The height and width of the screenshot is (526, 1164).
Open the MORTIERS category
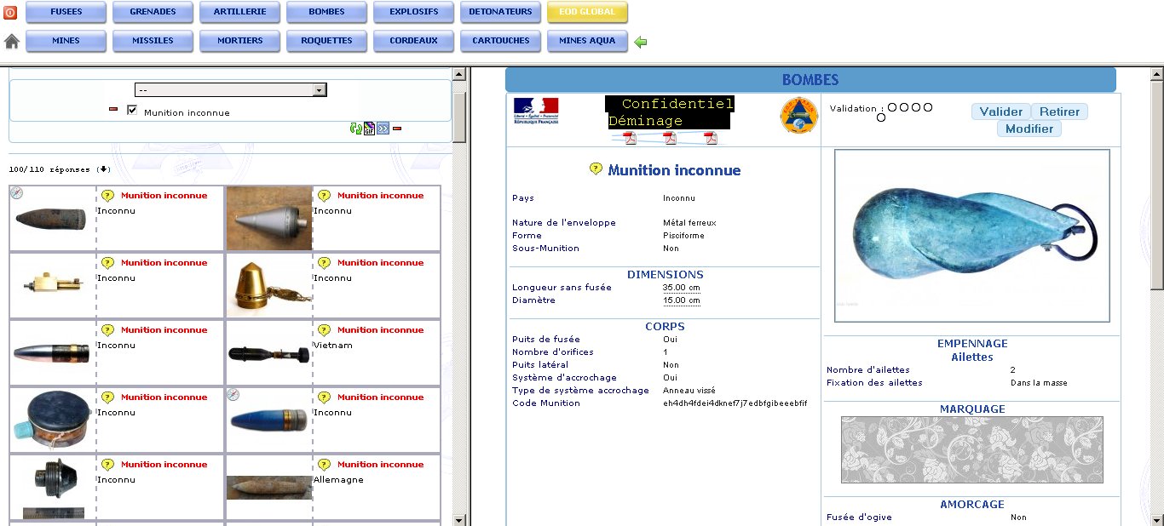pos(239,41)
